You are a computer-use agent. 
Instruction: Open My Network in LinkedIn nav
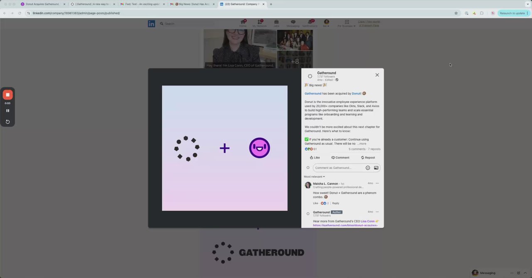pos(259,23)
